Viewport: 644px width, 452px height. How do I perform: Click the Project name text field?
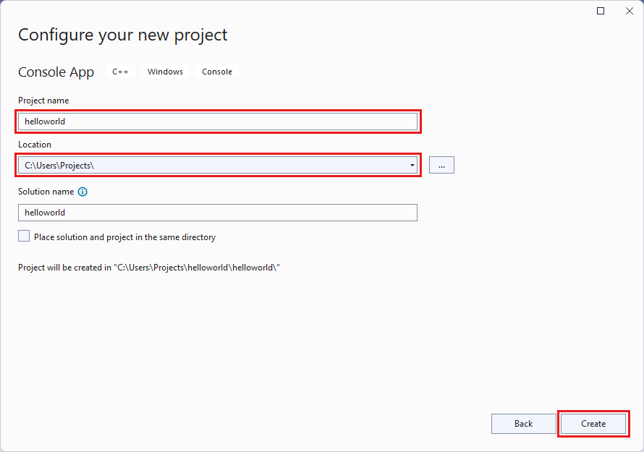point(217,121)
